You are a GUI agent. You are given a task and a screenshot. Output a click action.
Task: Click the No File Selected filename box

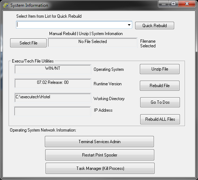92,43
